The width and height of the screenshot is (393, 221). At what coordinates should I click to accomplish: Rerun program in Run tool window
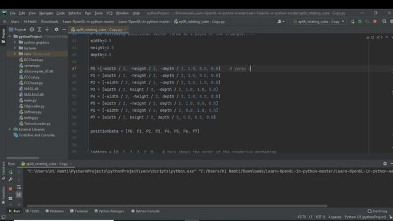click(10, 172)
